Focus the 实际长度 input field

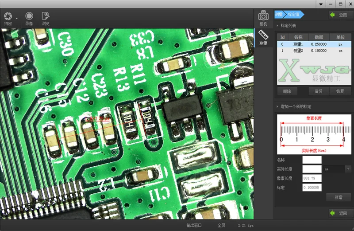pos(312,169)
